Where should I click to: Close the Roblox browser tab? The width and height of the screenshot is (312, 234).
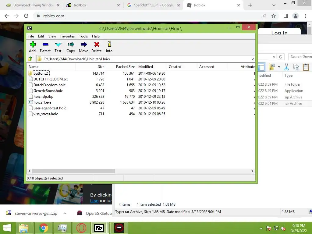(238, 5)
